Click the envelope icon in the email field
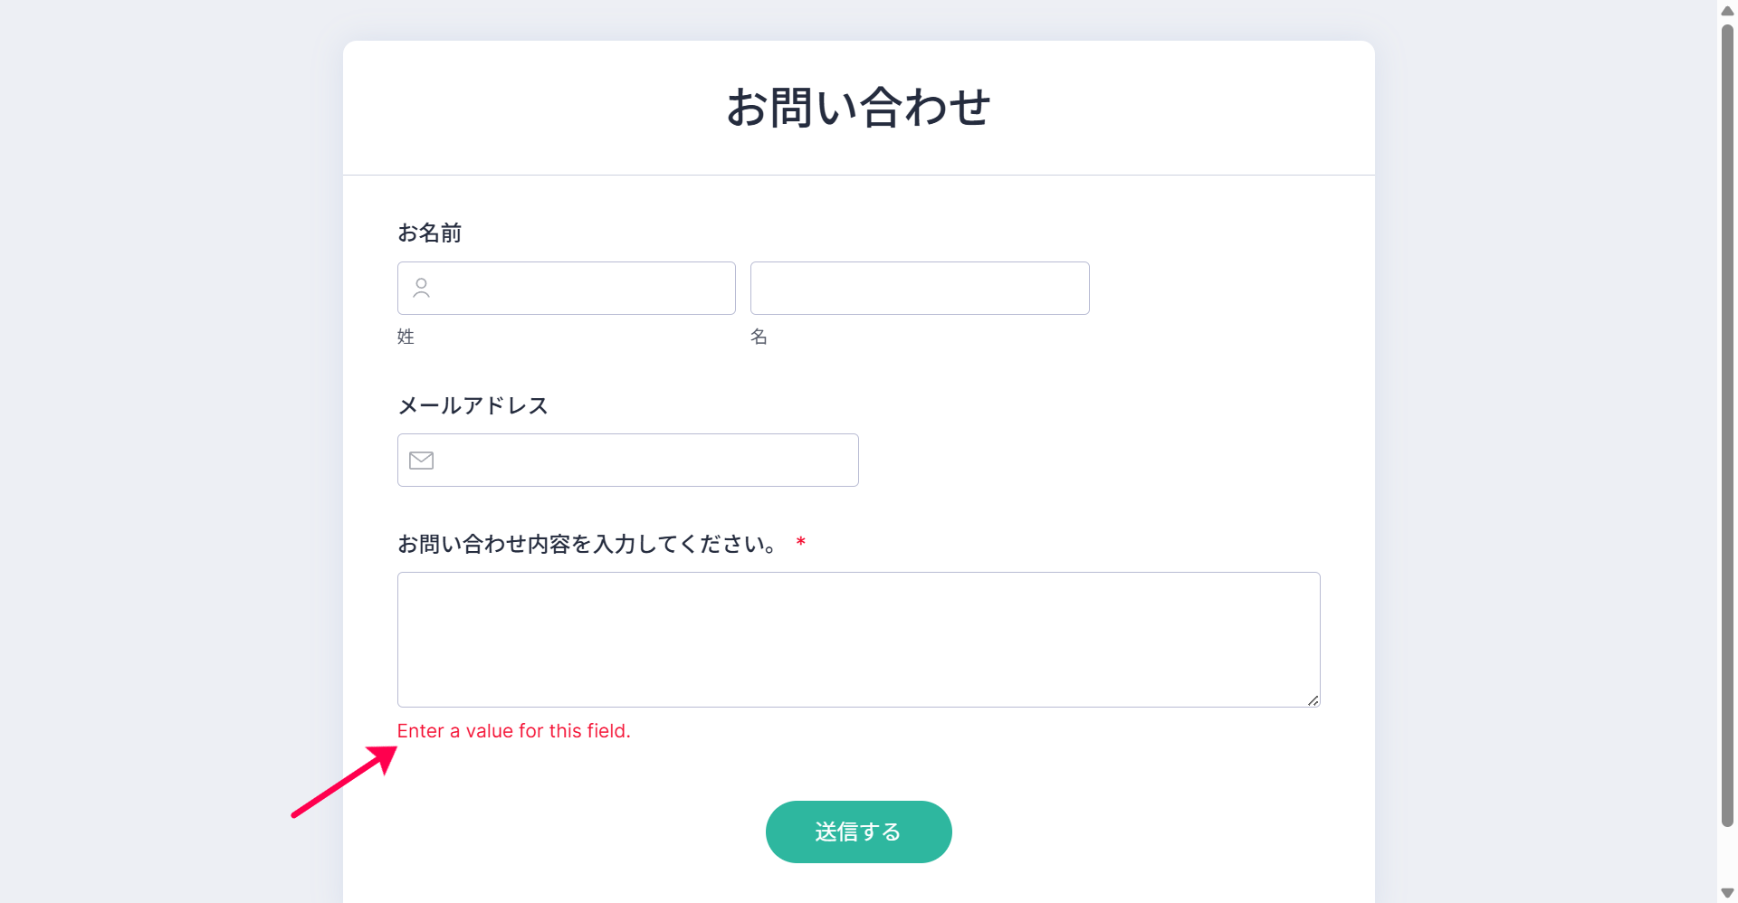 (x=421, y=461)
